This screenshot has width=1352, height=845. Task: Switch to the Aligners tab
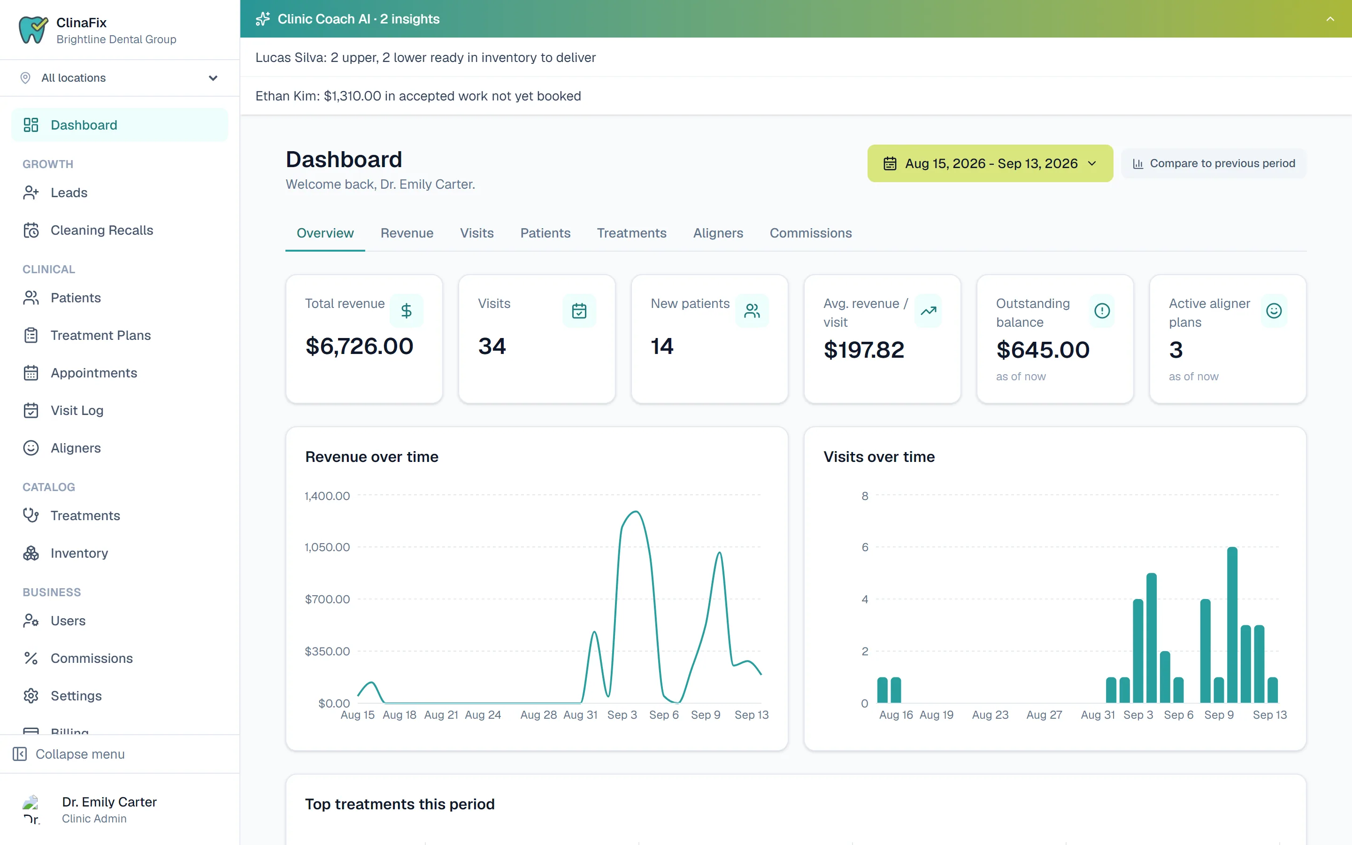718,233
